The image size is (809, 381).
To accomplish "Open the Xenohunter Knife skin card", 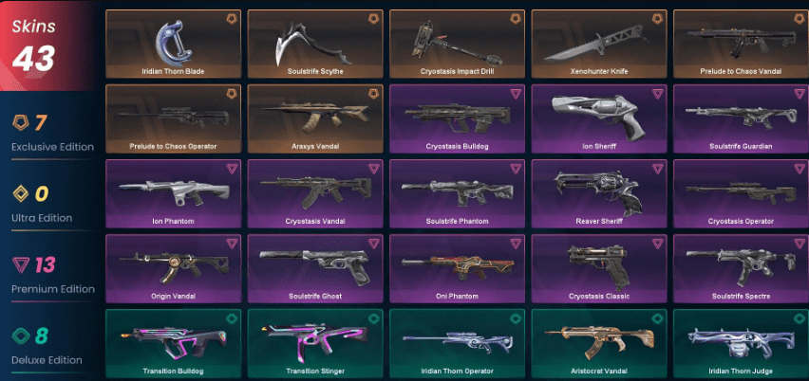I will (599, 44).
